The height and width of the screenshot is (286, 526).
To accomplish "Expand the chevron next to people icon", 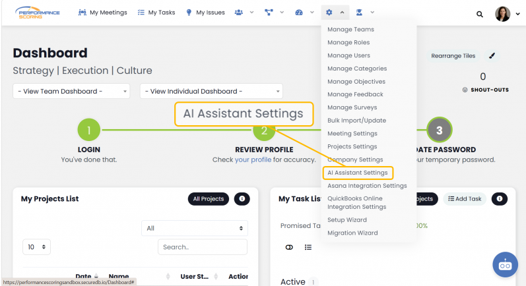I will point(251,13).
